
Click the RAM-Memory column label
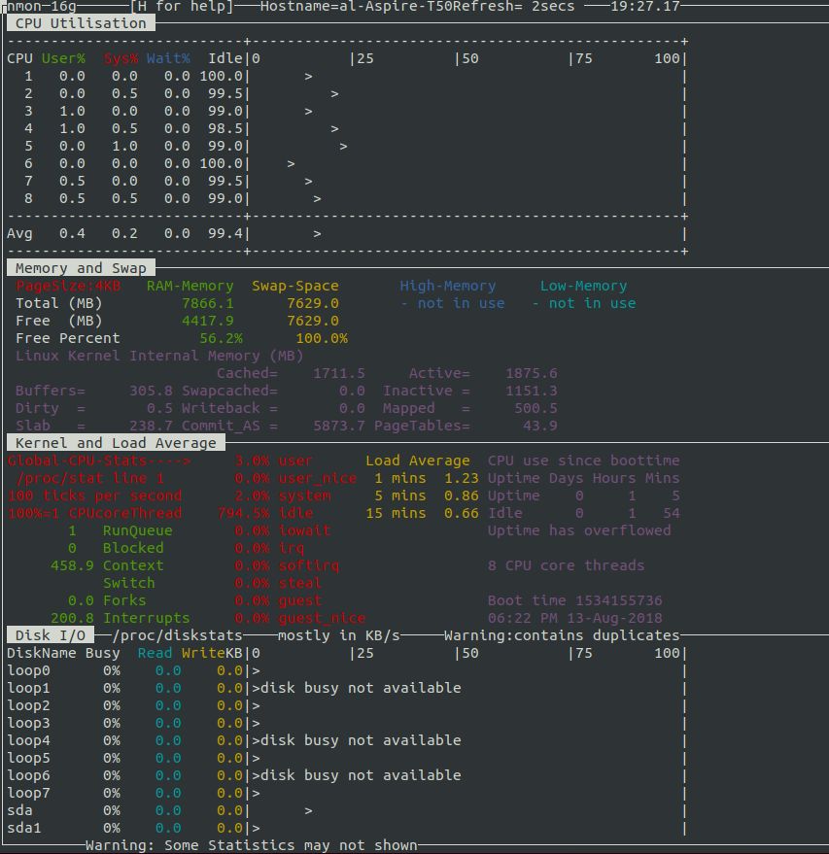190,286
